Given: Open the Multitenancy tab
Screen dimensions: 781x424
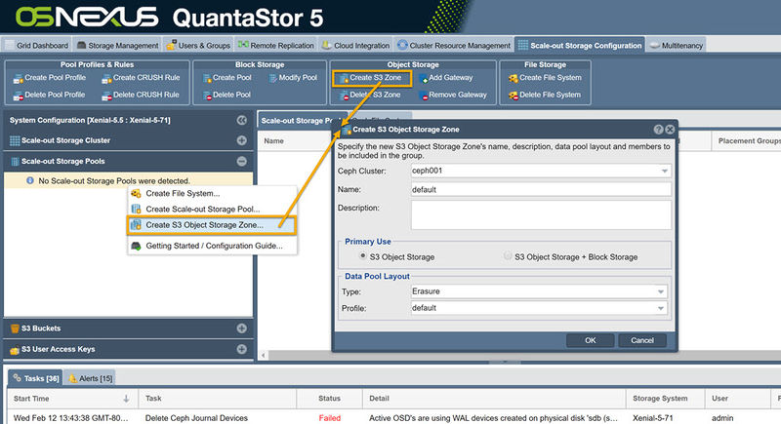Looking at the screenshot, I should [676, 45].
